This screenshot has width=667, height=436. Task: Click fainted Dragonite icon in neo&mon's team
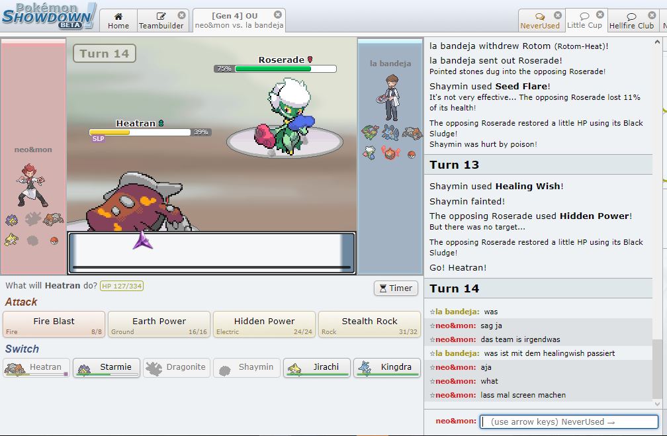pos(33,218)
